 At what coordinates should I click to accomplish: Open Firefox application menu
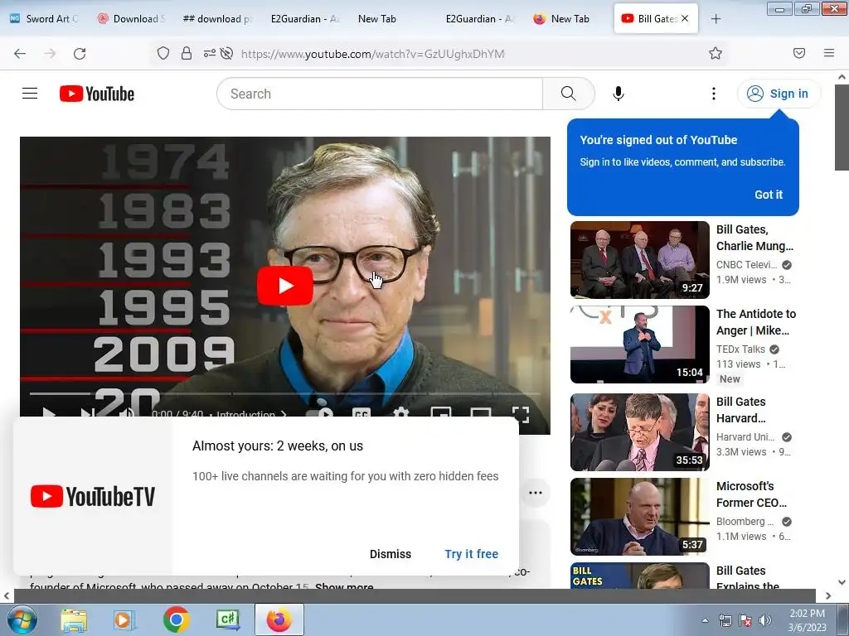[x=829, y=53]
